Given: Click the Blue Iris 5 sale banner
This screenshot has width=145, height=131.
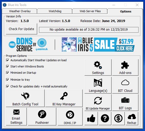Looking at the screenshot, I should (98, 45).
